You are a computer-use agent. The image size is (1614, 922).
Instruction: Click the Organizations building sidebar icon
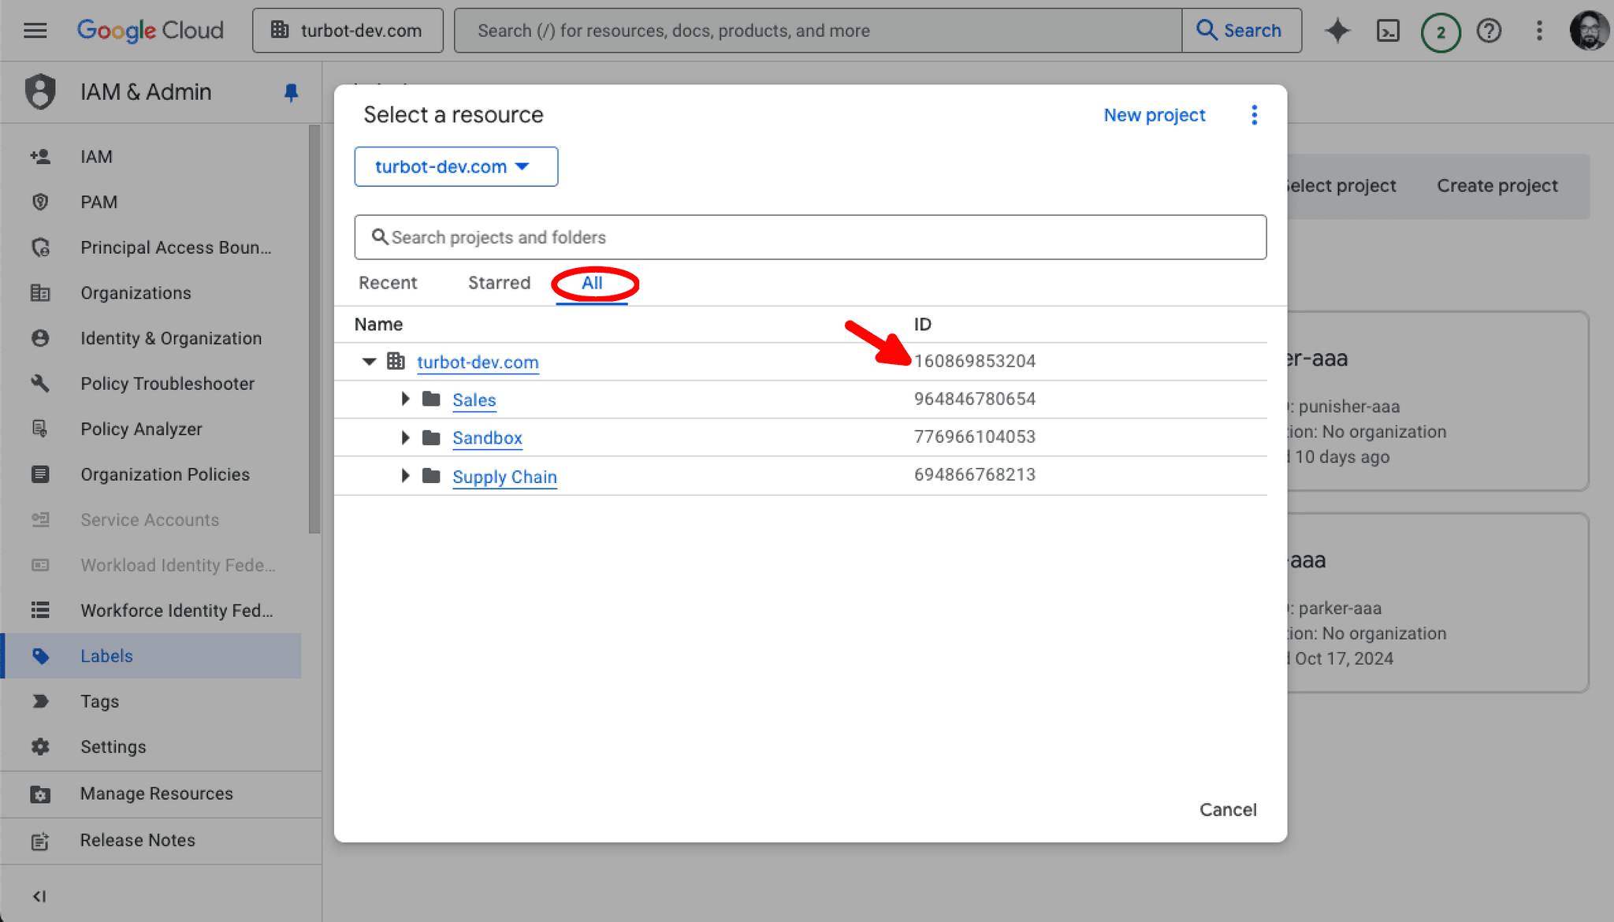(40, 293)
